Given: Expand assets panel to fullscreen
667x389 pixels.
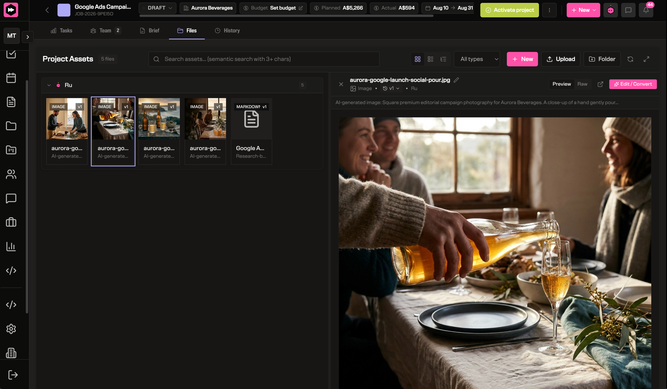Looking at the screenshot, I should [646, 59].
